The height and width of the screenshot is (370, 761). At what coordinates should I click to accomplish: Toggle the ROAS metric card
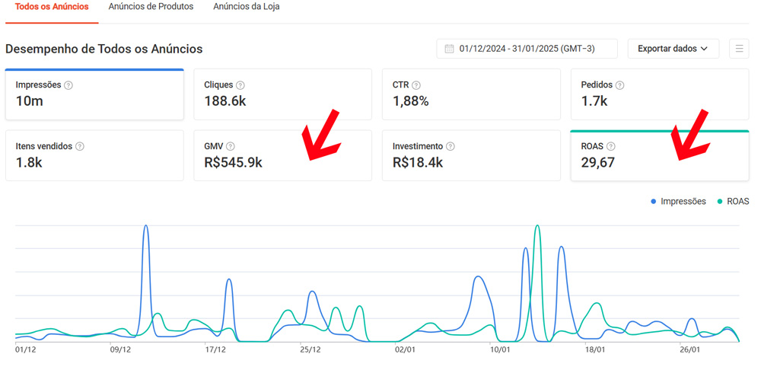(659, 155)
